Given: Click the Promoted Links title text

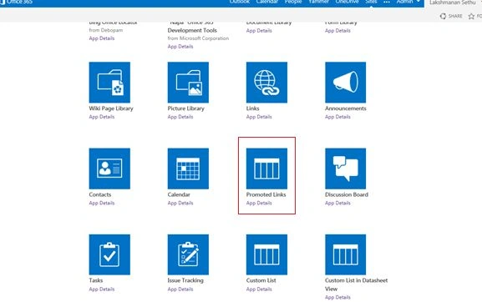Looking at the screenshot, I should (266, 194).
